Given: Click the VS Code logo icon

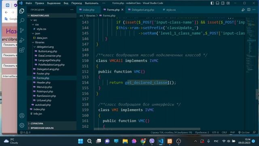Looking at the screenshot, I should tap(21, 3).
